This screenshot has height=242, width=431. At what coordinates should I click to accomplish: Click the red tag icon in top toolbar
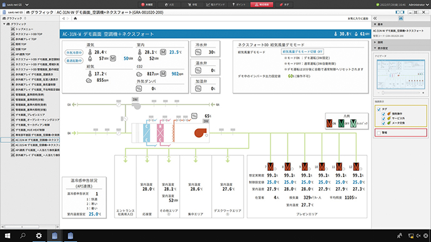click(284, 4)
